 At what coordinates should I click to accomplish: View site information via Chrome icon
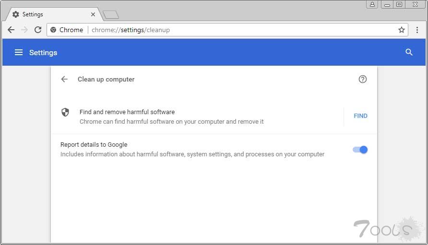[54, 30]
